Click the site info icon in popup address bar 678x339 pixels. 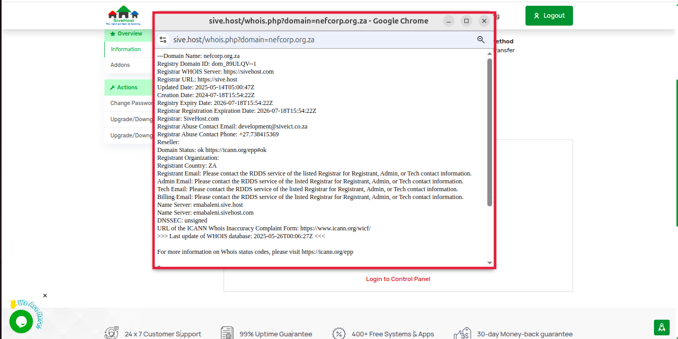(163, 40)
